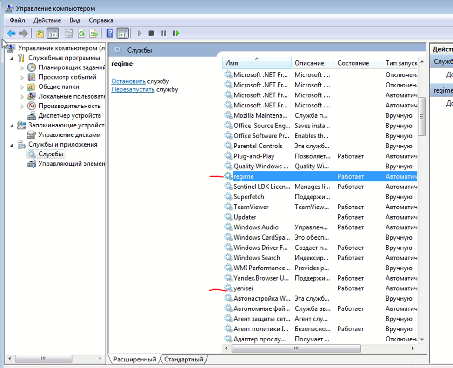This screenshot has width=453, height=368.
Task: Expand the Общие папки node
Action: pyautogui.click(x=22, y=87)
